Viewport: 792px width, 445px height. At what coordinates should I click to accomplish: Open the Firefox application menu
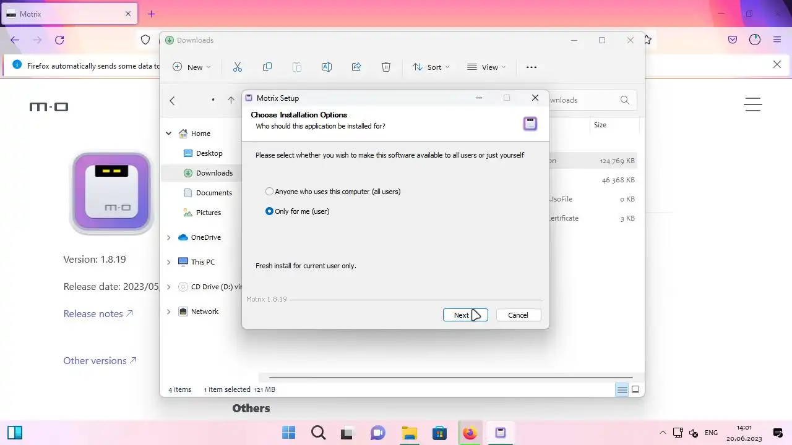coord(777,40)
